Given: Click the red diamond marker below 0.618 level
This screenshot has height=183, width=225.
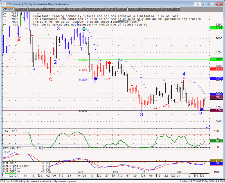Looking at the screenshot, I should coord(109,63).
